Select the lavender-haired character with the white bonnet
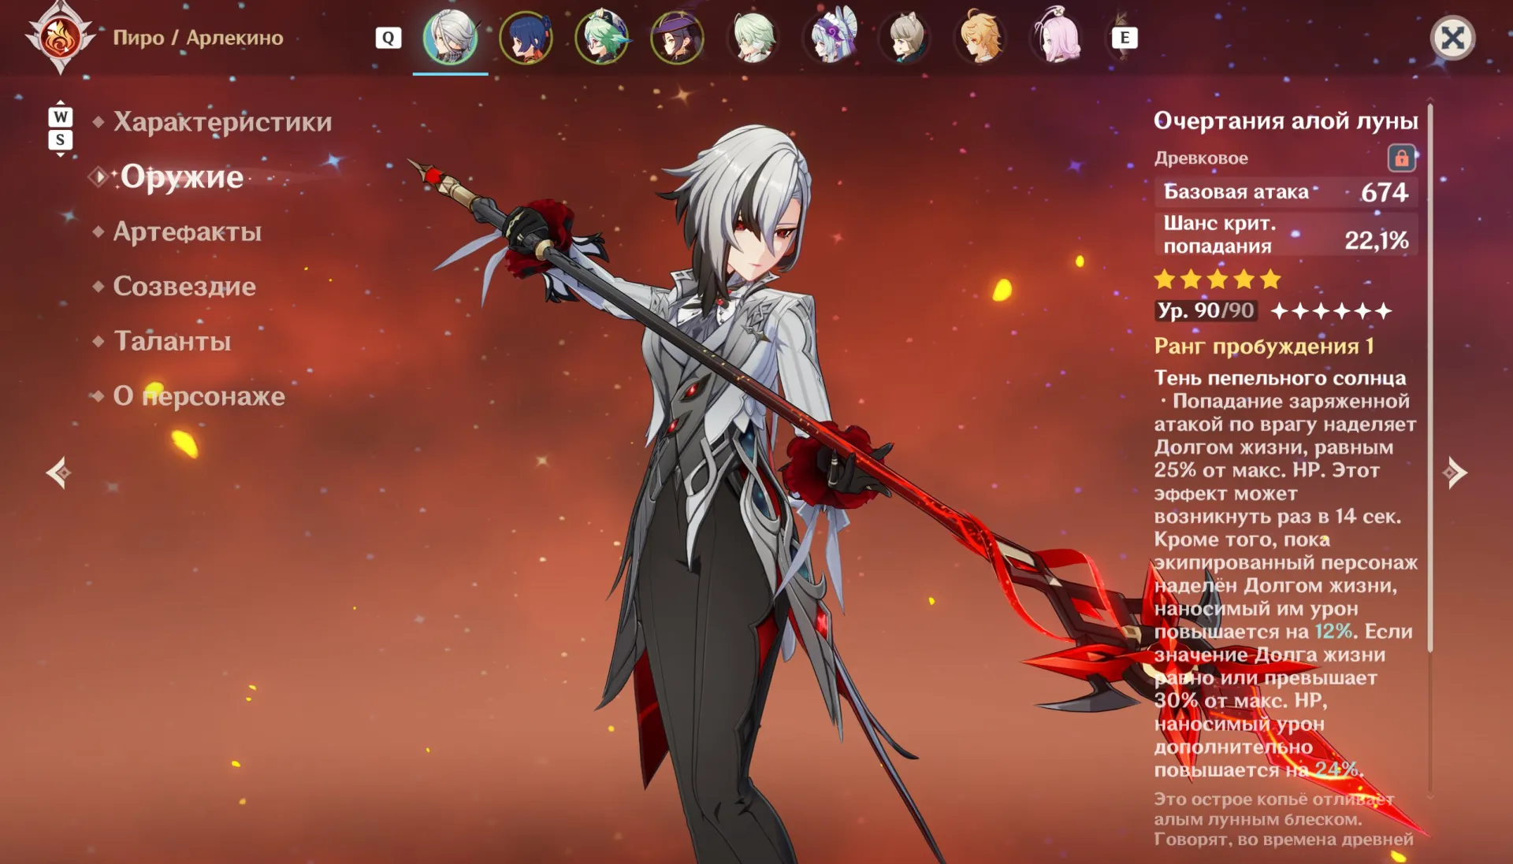 coord(830,37)
